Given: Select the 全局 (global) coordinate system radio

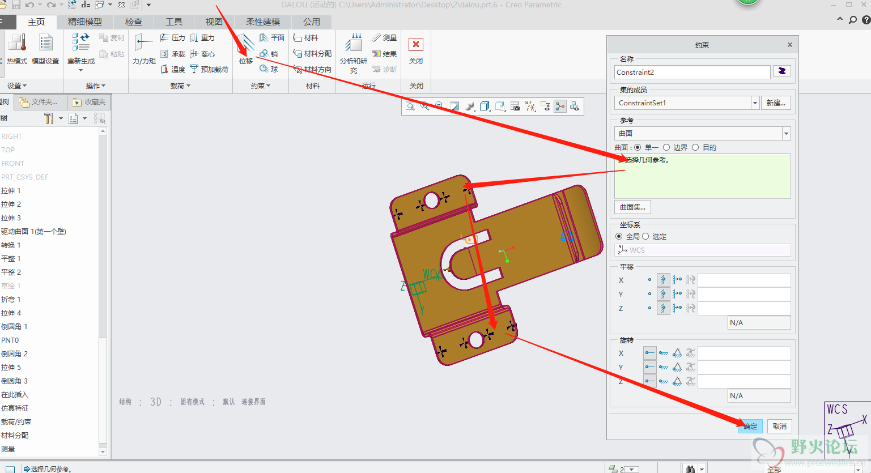Looking at the screenshot, I should (619, 236).
